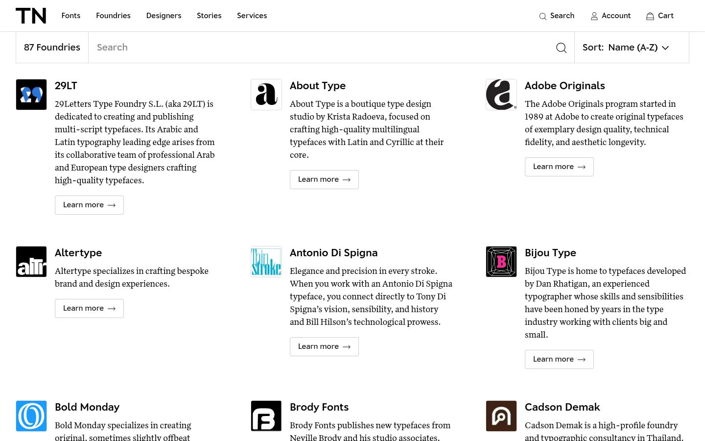Open the About Type foundry logo

266,95
